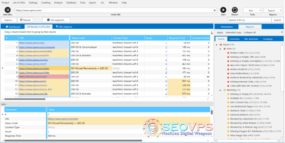
Task: Click the Set segment pie-chart icon
Action: tap(48, 20)
